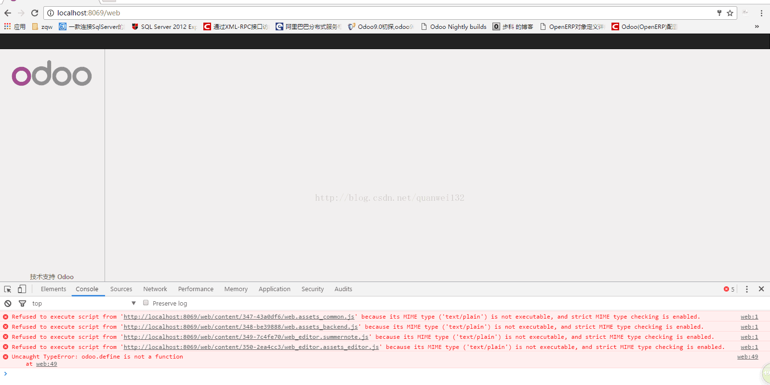Bookmark this page with the star icon

[x=730, y=13]
